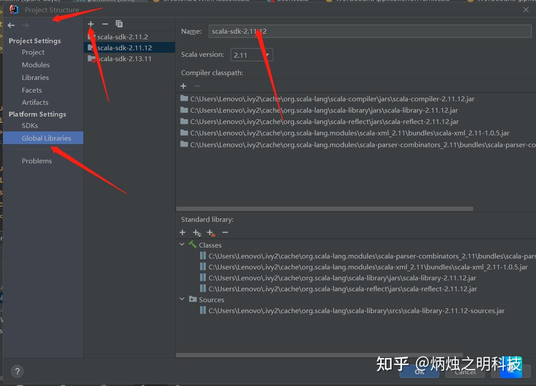The height and width of the screenshot is (386, 536).
Task: Click the add library plus icon above scala-sdk list
Action: [91, 24]
